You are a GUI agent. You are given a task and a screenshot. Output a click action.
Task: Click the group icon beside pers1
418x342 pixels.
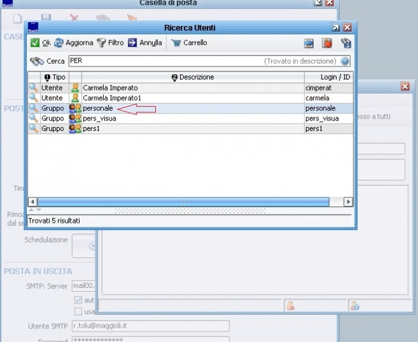(75, 128)
